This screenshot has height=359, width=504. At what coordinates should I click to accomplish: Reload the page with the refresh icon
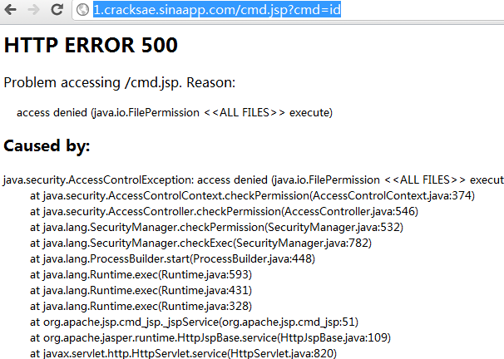(x=57, y=10)
